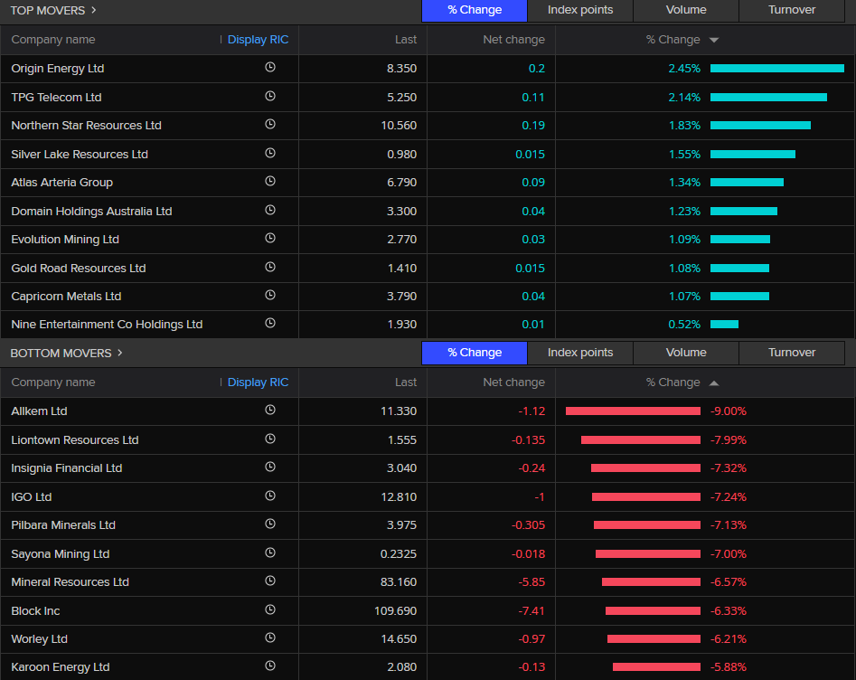Switch Bottom Movers to Index points tab
Screen dimensions: 856x680
pyautogui.click(x=580, y=353)
